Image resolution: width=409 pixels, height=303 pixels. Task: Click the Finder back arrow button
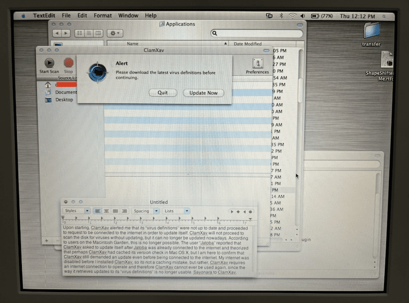pyautogui.click(x=57, y=33)
